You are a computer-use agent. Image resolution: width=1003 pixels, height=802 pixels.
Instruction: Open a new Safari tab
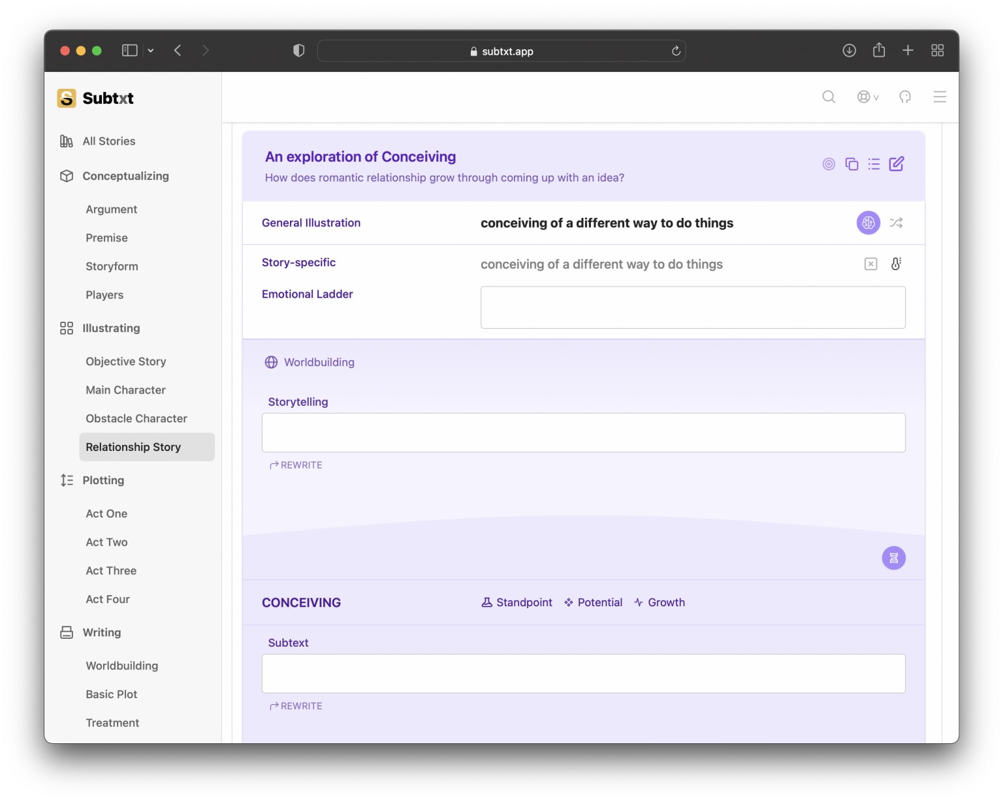(x=908, y=50)
